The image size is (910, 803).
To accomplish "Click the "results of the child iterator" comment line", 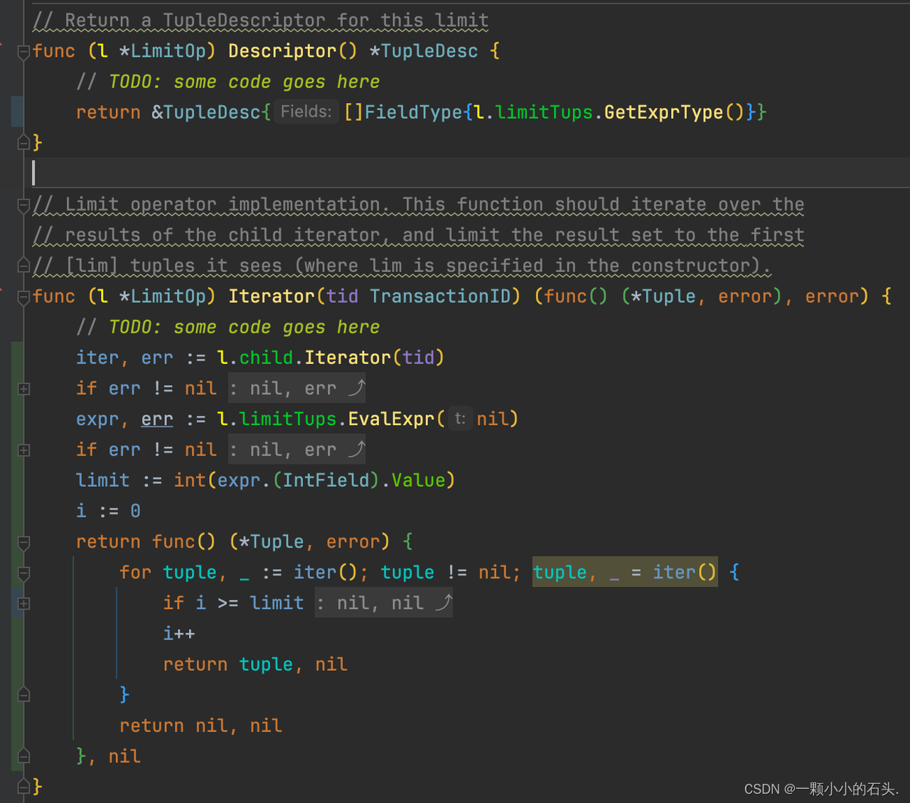I will pos(419,235).
